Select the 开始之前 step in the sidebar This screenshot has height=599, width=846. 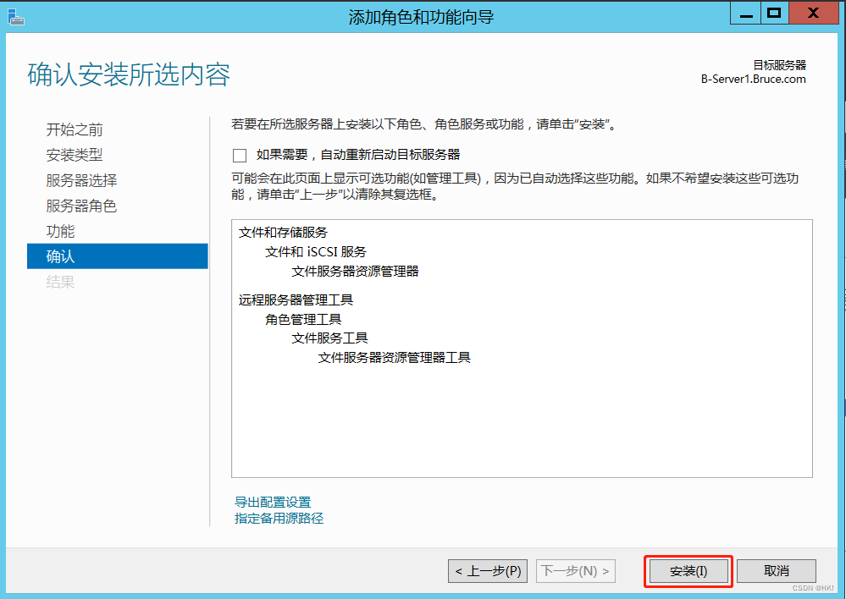pos(75,129)
